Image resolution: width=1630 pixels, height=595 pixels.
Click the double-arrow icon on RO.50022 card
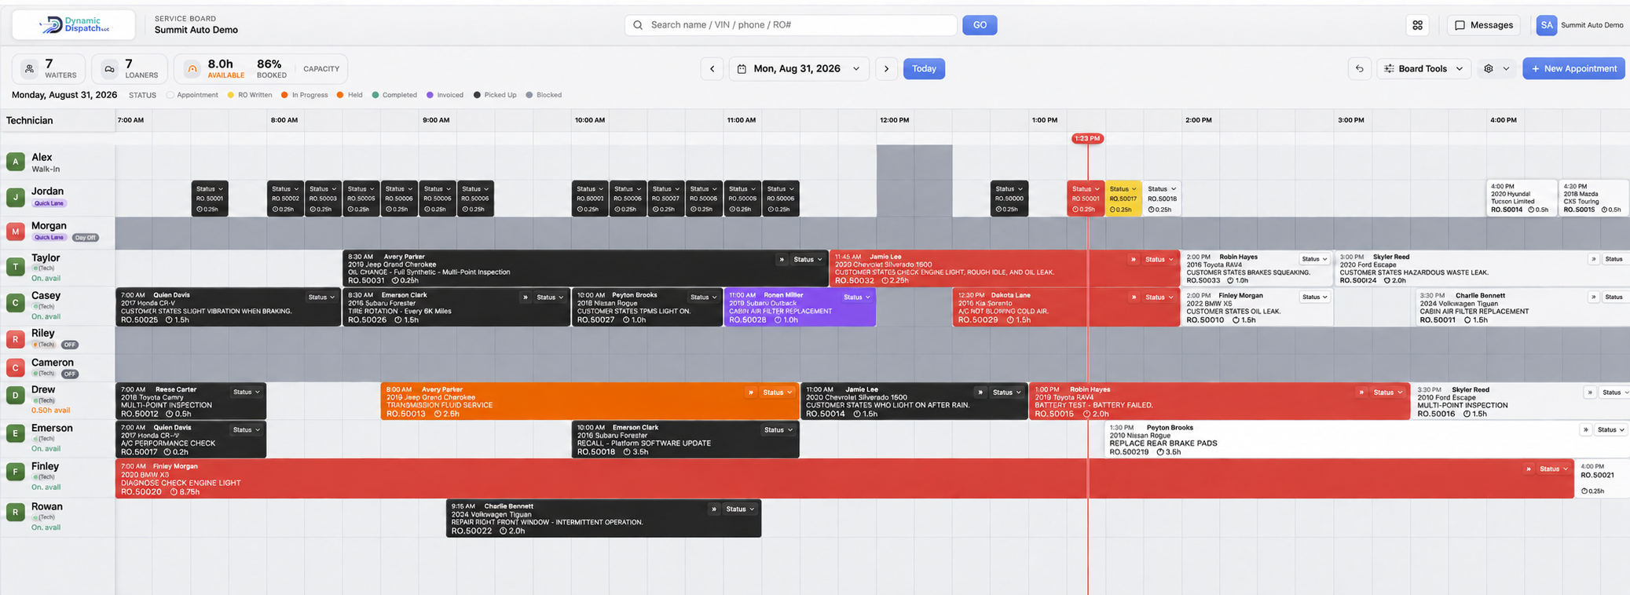click(713, 509)
